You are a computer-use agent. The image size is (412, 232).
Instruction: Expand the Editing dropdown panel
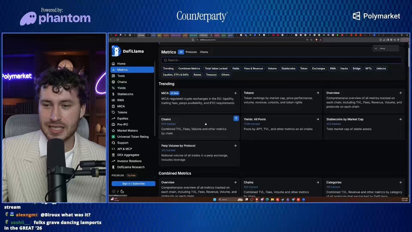coord(386,48)
